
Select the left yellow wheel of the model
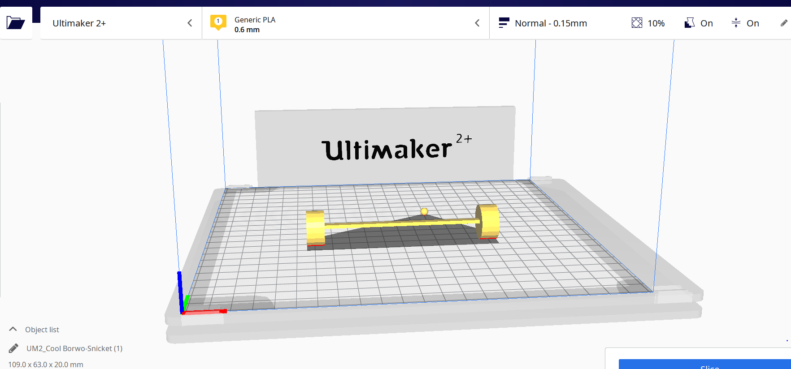tap(315, 227)
